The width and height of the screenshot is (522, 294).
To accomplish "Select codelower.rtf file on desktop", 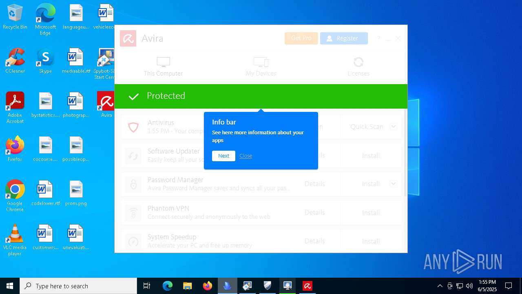I will (x=45, y=194).
